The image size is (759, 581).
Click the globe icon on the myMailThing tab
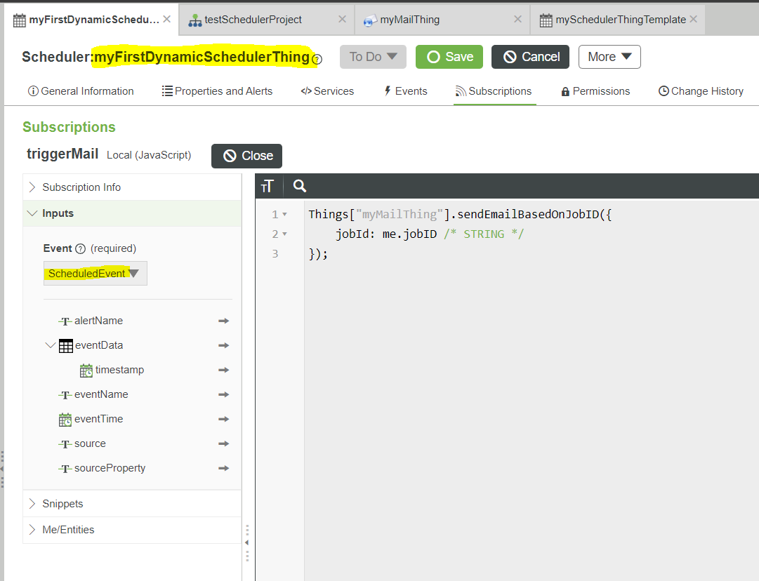(369, 19)
